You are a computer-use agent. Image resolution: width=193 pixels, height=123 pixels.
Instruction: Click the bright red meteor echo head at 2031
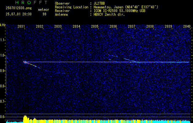(x=25, y=62)
